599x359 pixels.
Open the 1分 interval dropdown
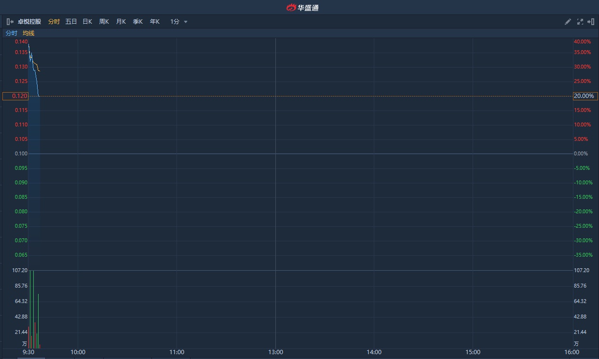coord(175,22)
